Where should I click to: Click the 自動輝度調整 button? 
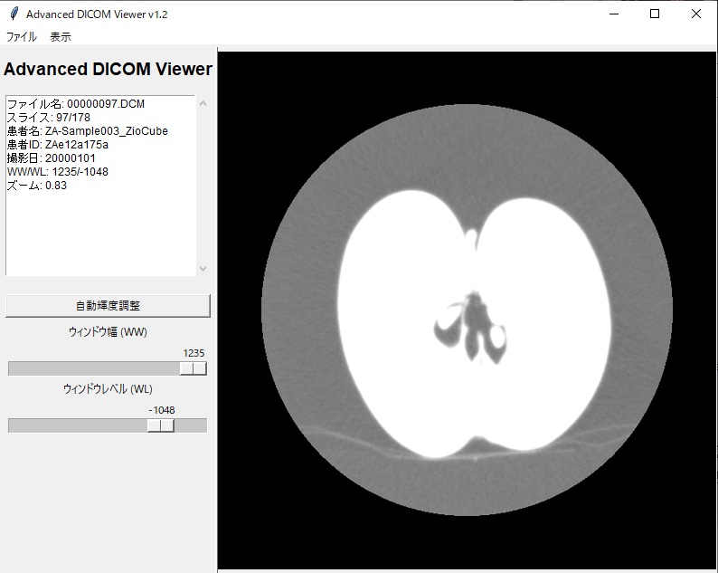click(109, 306)
